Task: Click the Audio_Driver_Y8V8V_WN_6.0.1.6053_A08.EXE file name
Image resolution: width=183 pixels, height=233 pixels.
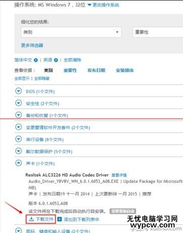Action: pos(74,181)
